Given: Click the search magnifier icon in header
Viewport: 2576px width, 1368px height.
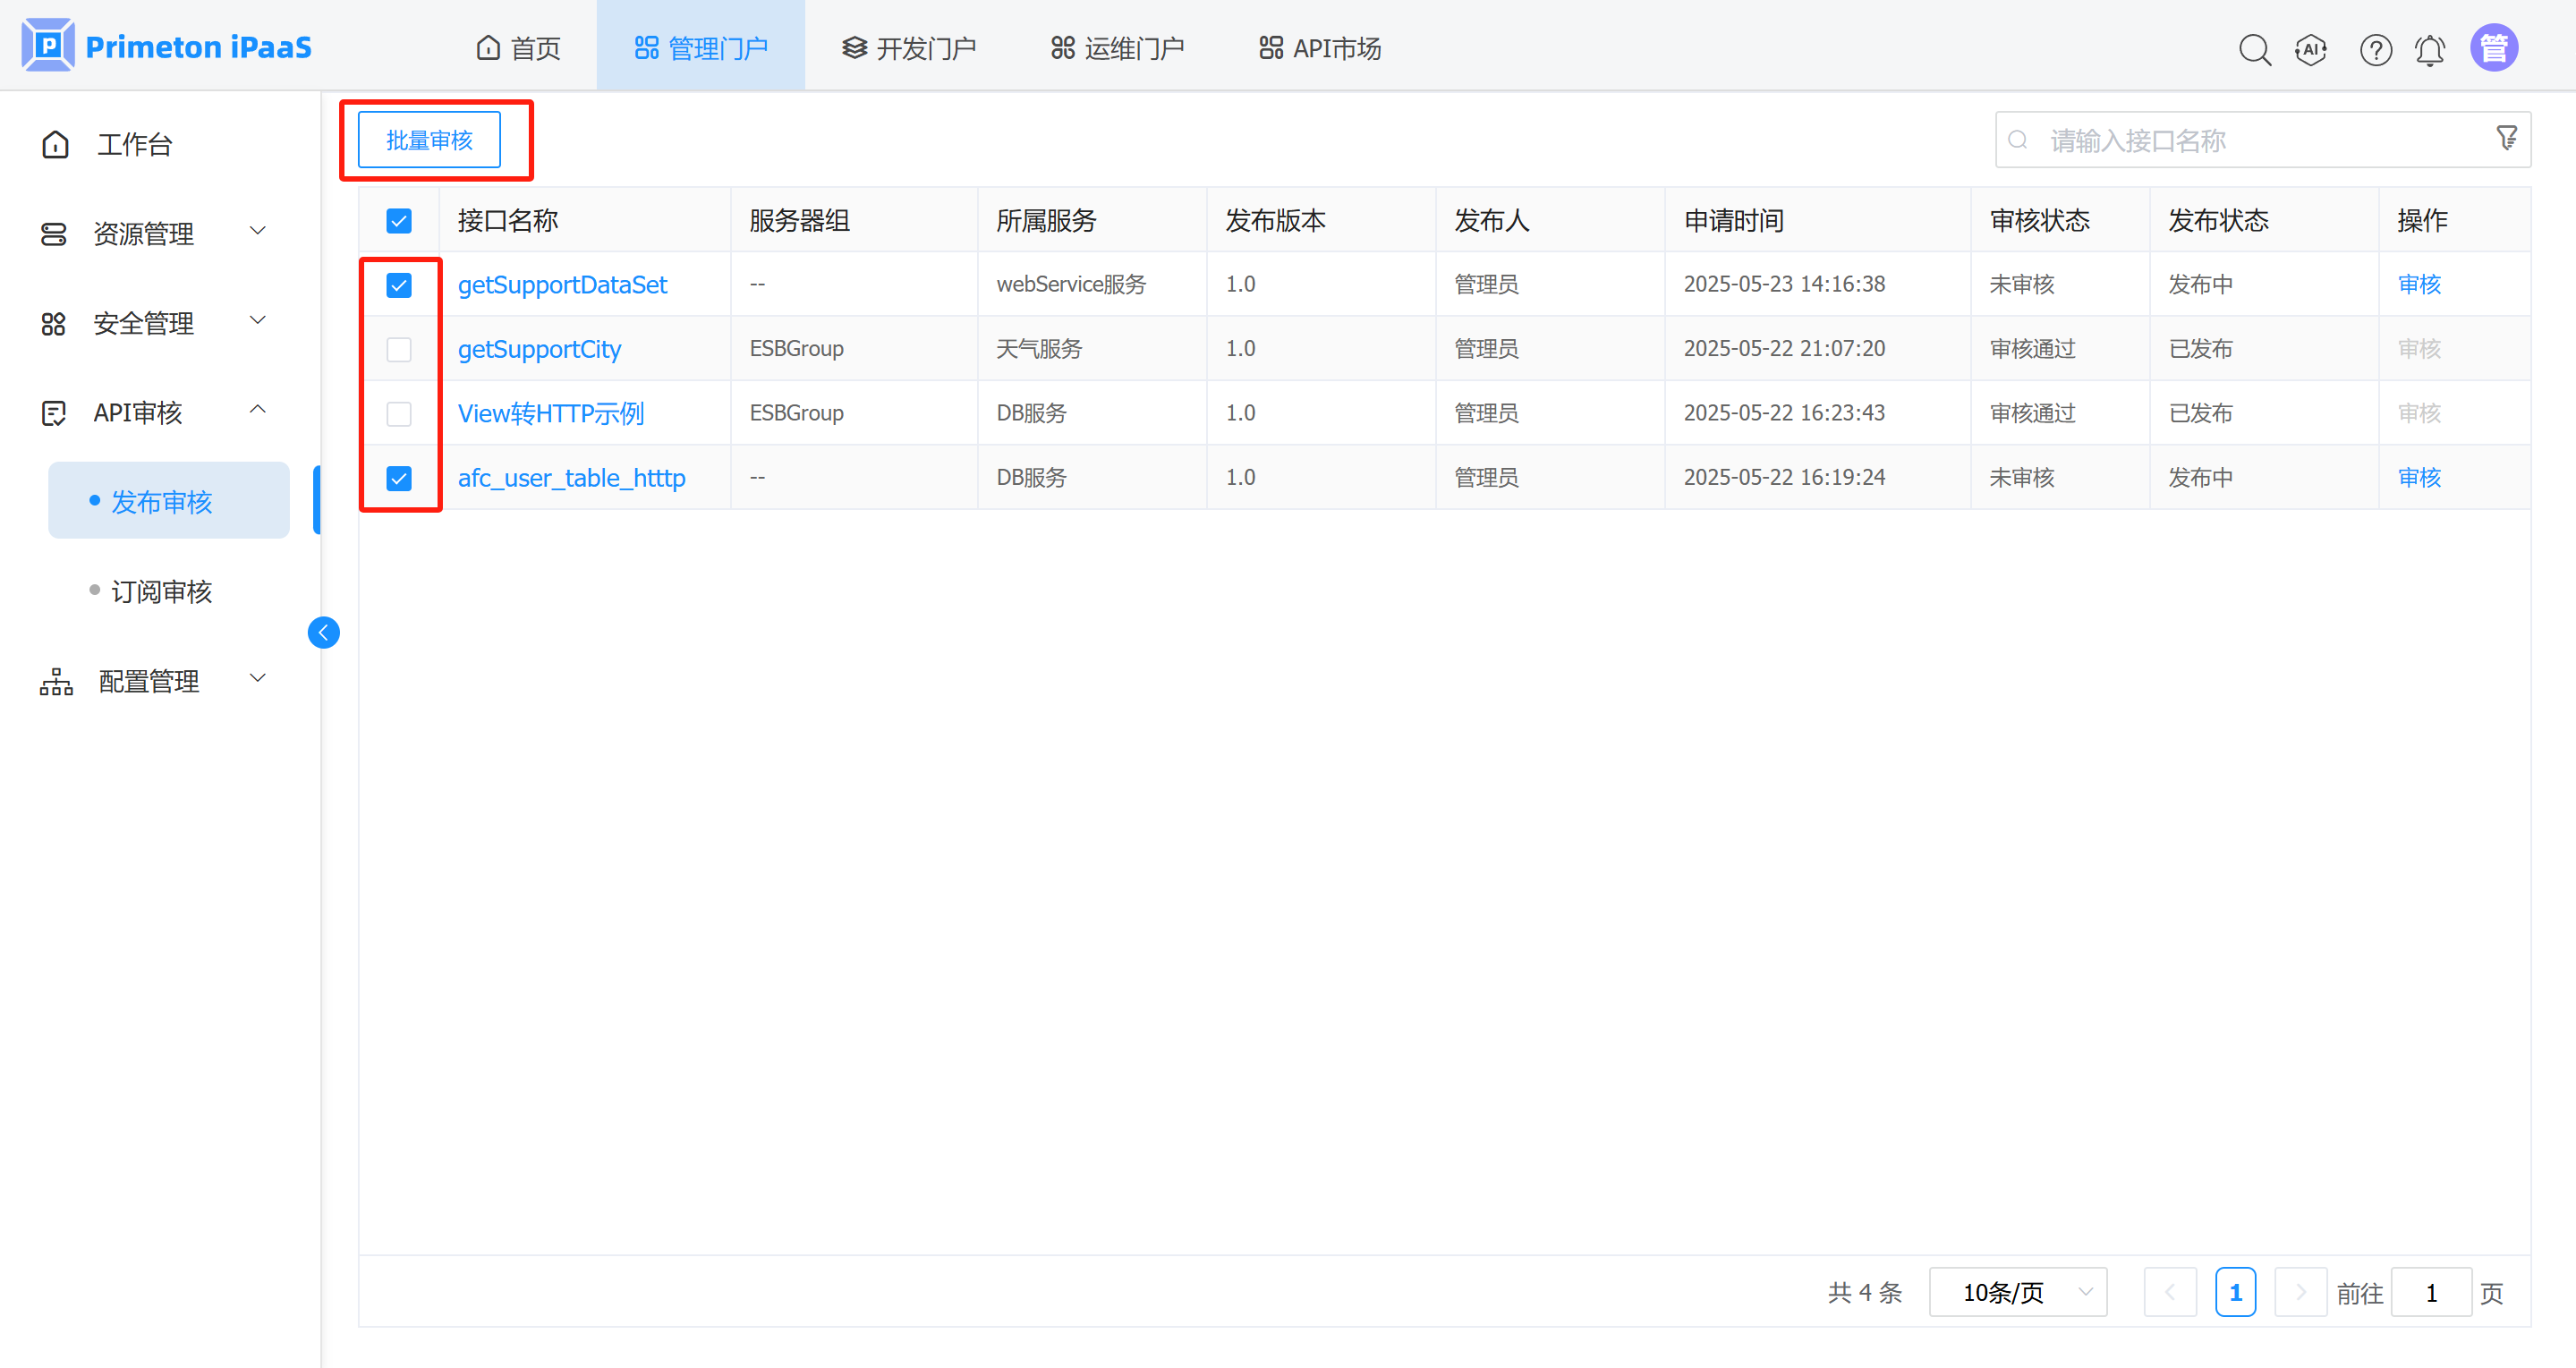Looking at the screenshot, I should pos(2254,49).
